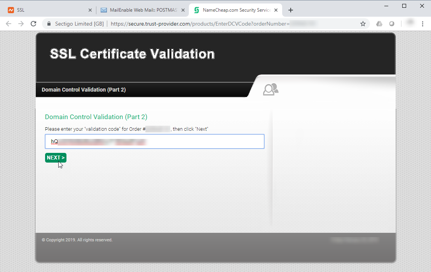
Task: Close the MailEnable Web Mail tab
Action: coord(183,10)
